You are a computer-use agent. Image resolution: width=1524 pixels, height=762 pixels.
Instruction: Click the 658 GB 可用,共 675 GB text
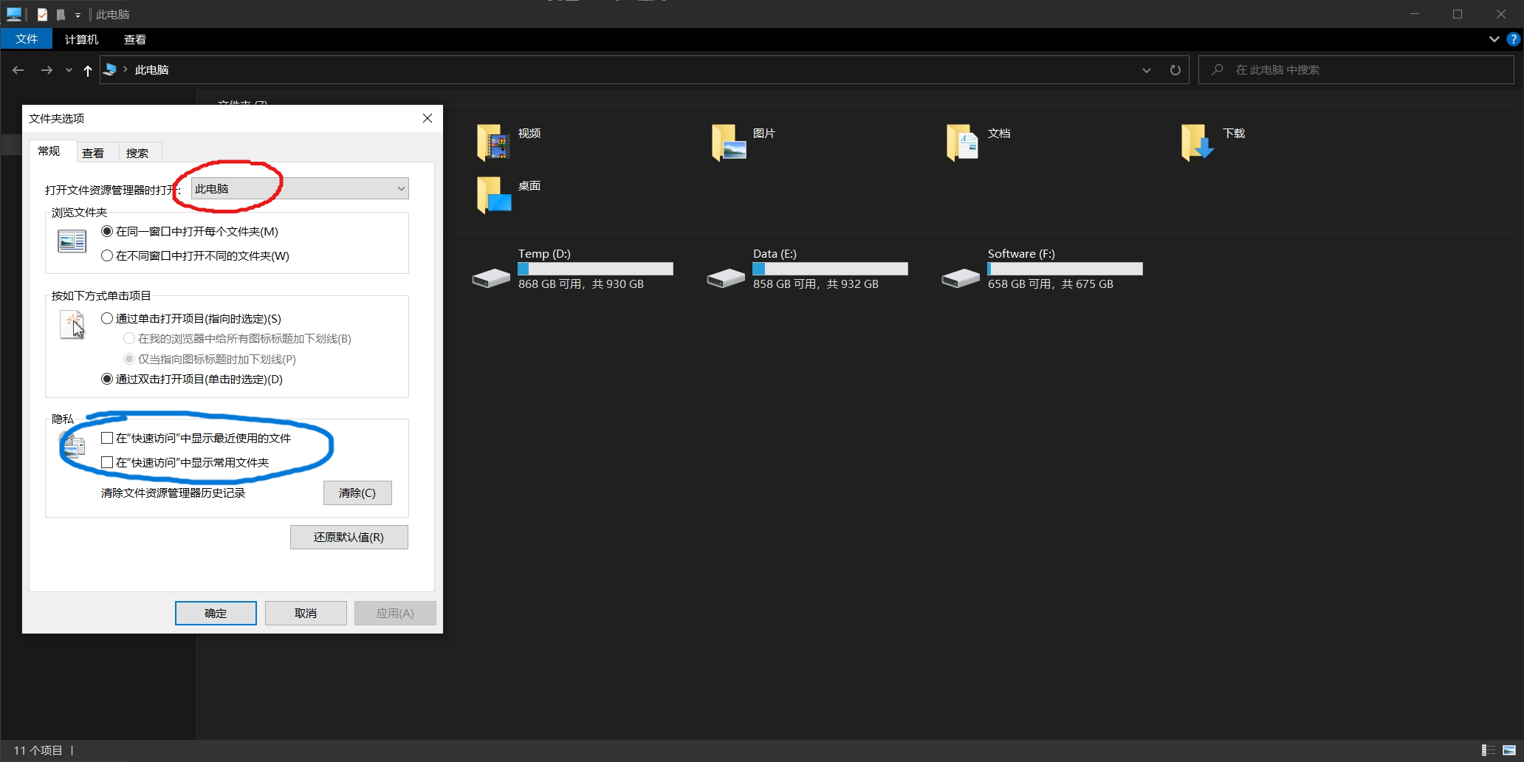click(1051, 284)
